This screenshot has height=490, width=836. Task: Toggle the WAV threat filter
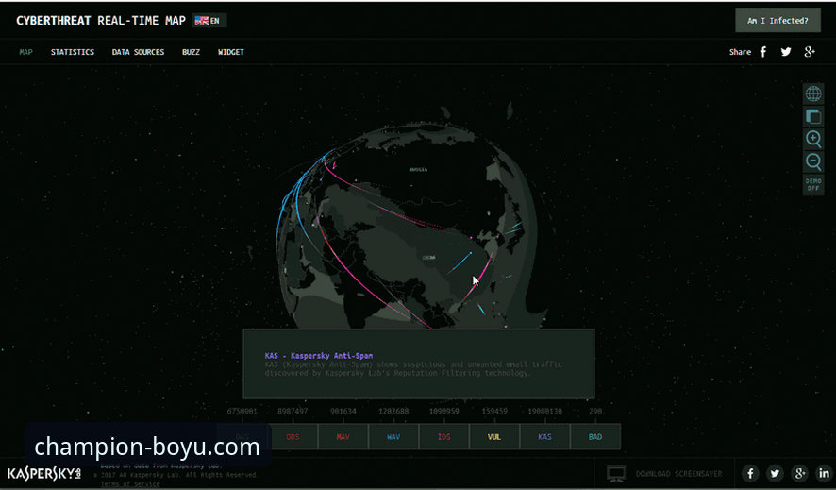[393, 436]
